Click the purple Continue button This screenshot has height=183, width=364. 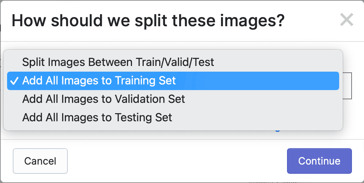point(319,161)
